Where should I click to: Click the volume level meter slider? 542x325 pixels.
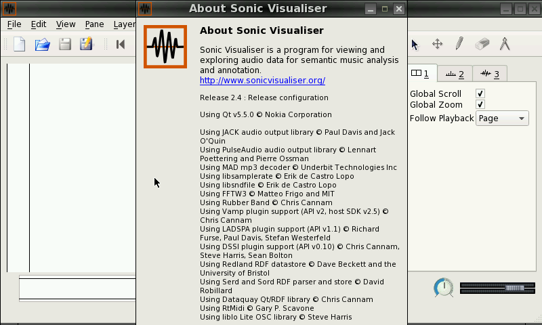(x=497, y=288)
